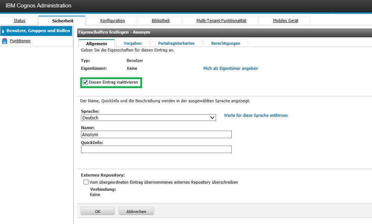This screenshot has width=372, height=224.
Task: Go to the Bibliothek tab
Action: pyautogui.click(x=160, y=21)
